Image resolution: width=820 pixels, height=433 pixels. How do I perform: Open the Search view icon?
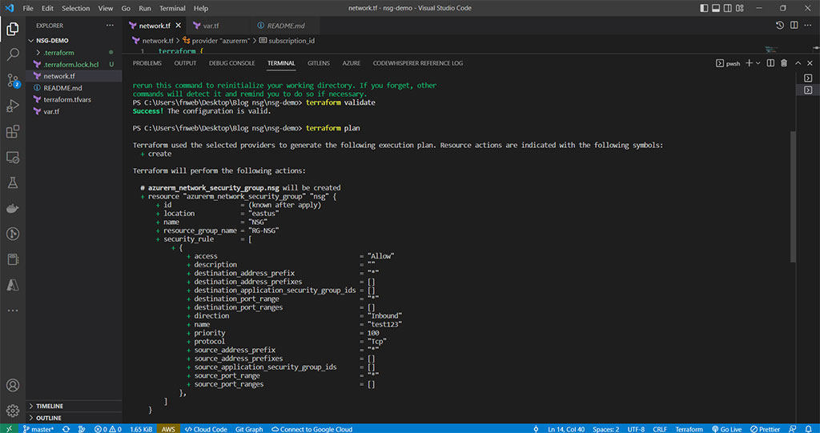pos(13,54)
